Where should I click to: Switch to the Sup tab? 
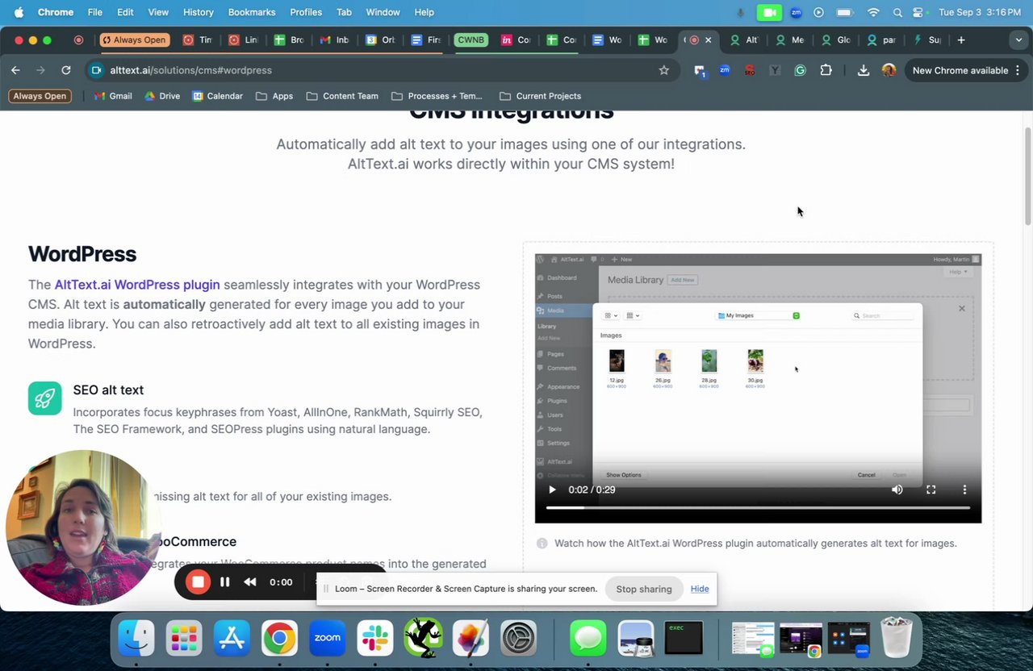(926, 40)
